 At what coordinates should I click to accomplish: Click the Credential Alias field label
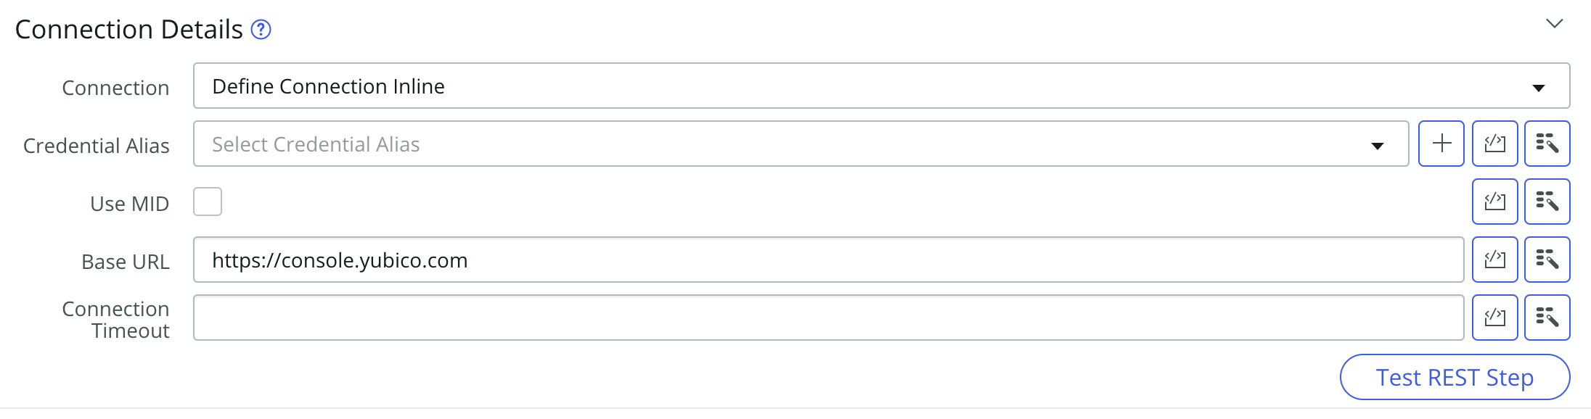[x=97, y=146]
